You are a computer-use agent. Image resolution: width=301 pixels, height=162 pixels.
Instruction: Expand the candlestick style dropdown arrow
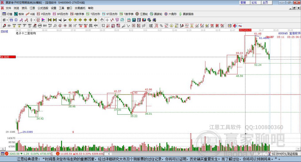click(x=34, y=20)
